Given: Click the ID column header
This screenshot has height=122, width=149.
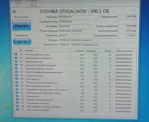Looking at the screenshot, I should coord(21,51).
